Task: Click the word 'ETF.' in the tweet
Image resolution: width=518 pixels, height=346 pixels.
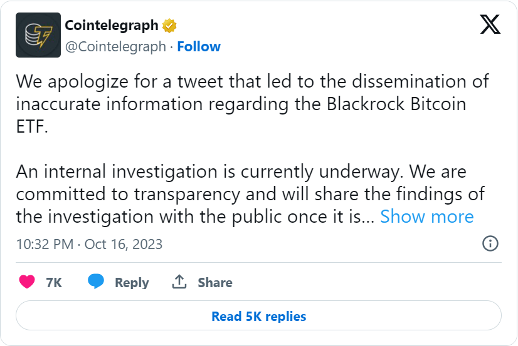Action: [x=33, y=126]
